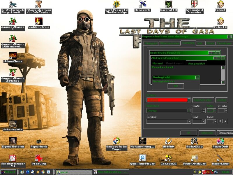Image resolution: width=233 pixels, height=175 pixels.
Task: Click Show Desktop in the quick launch bar
Action: pos(22,172)
